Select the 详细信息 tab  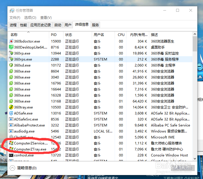[x=82, y=25]
